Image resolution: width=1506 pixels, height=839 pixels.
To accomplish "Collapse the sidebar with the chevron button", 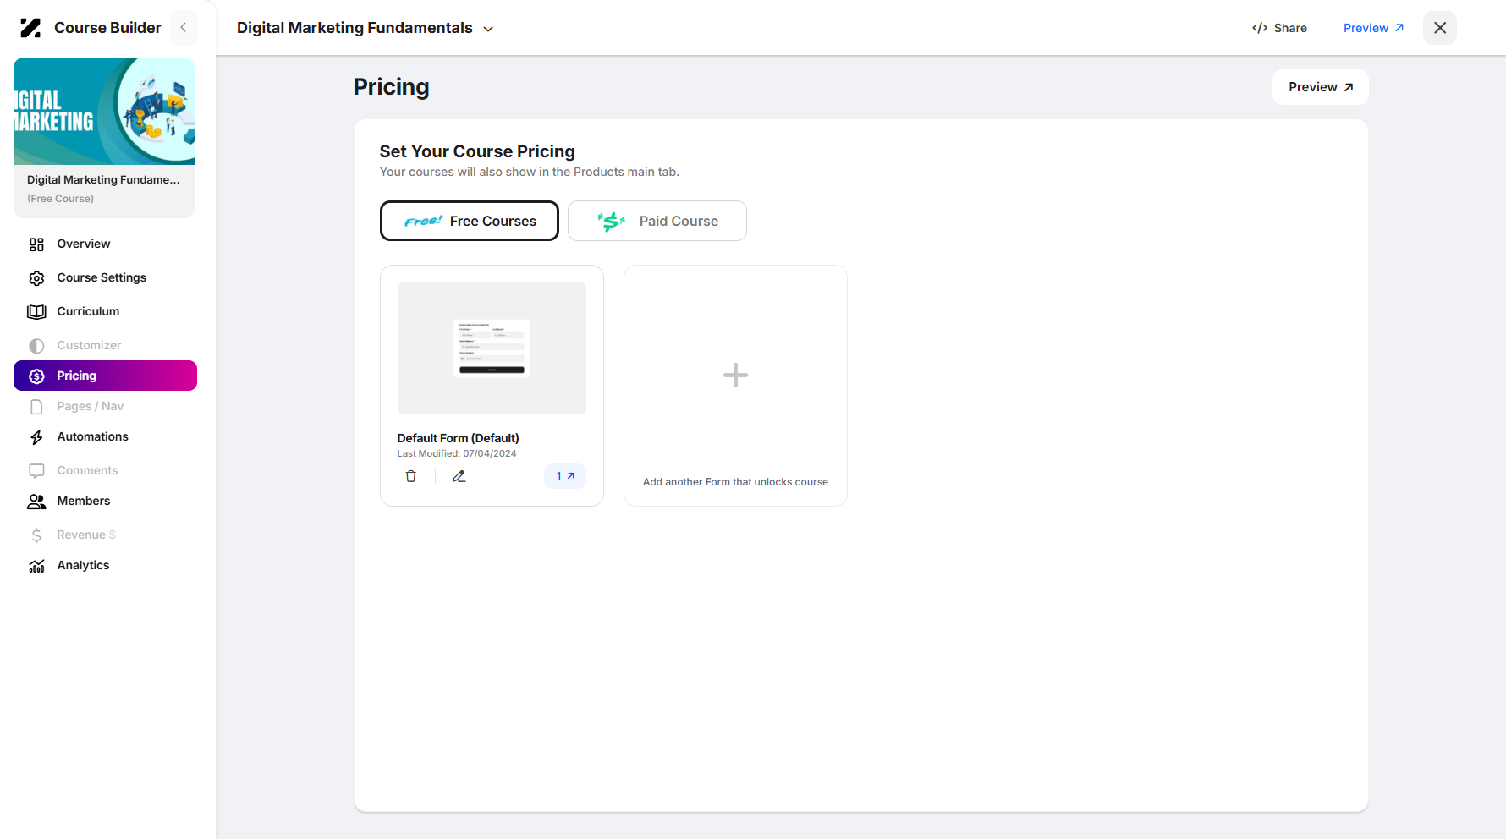I will click(x=184, y=28).
